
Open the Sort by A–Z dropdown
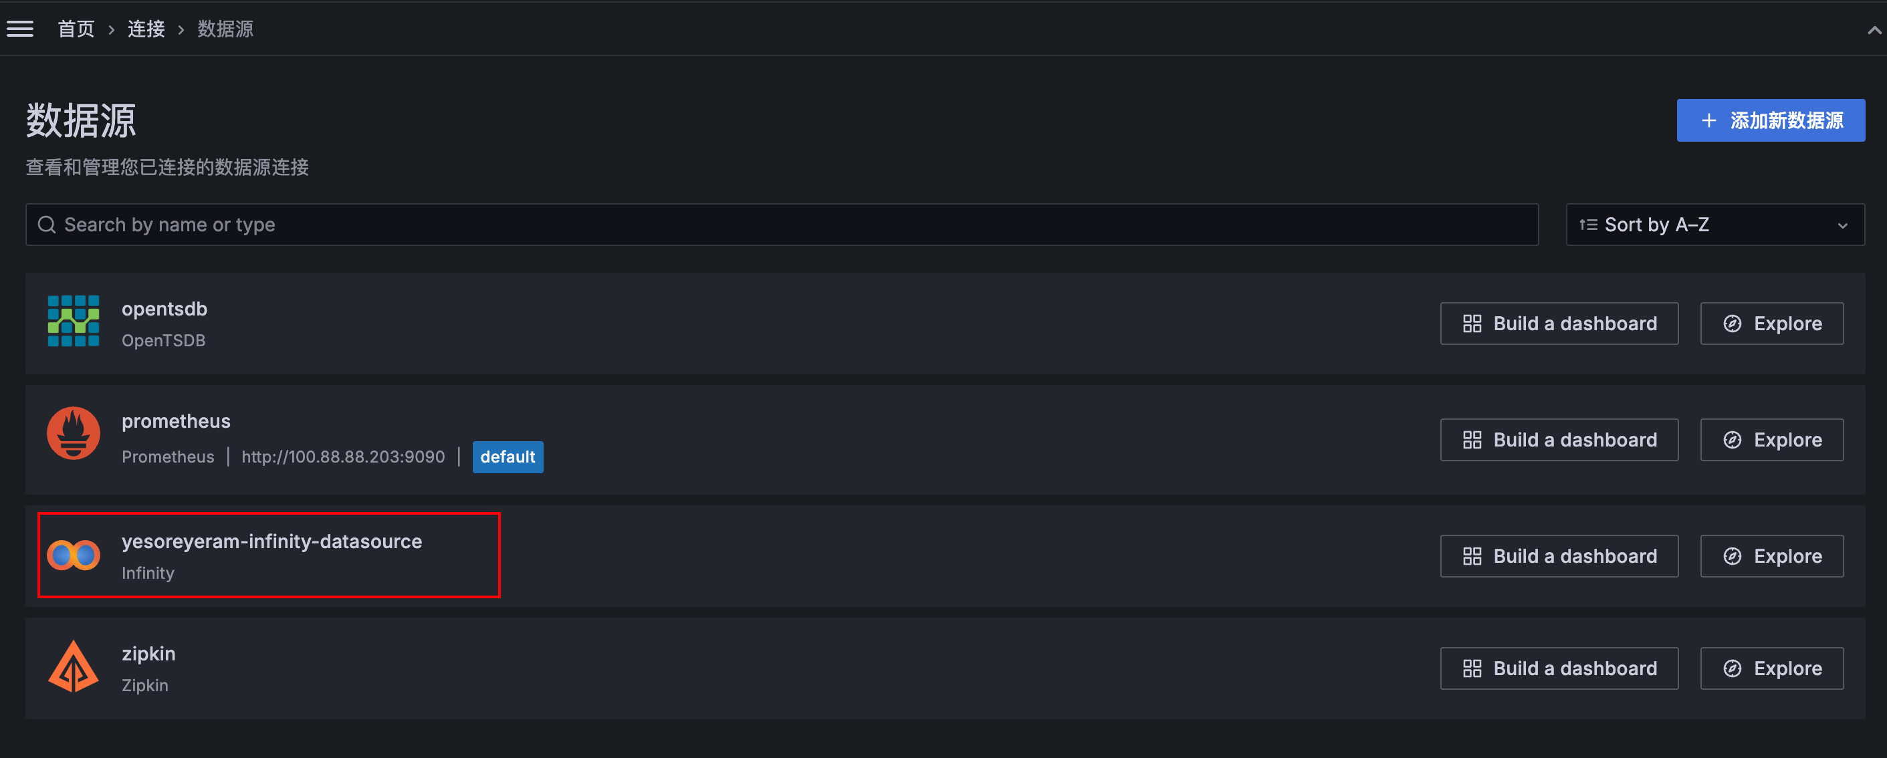click(1714, 224)
